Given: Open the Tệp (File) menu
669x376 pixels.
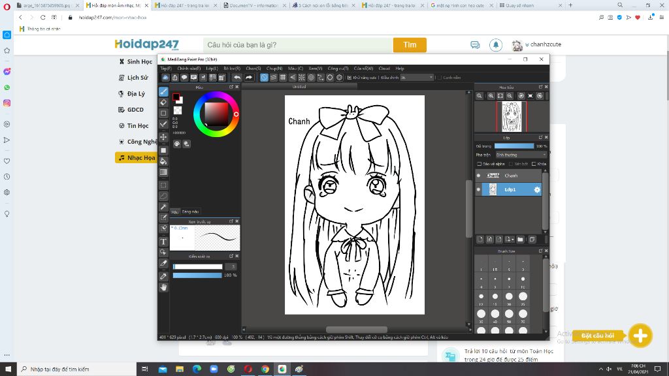Looking at the screenshot, I should pos(166,68).
